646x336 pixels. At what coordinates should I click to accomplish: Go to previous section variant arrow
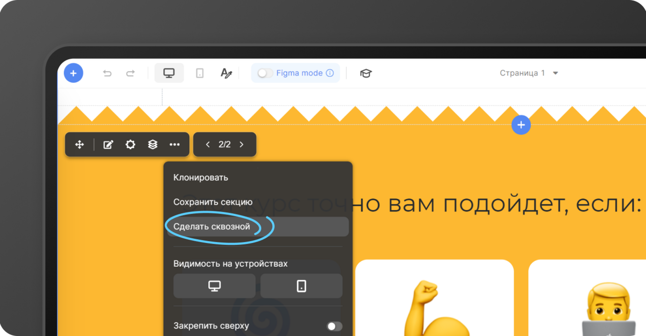coord(208,145)
